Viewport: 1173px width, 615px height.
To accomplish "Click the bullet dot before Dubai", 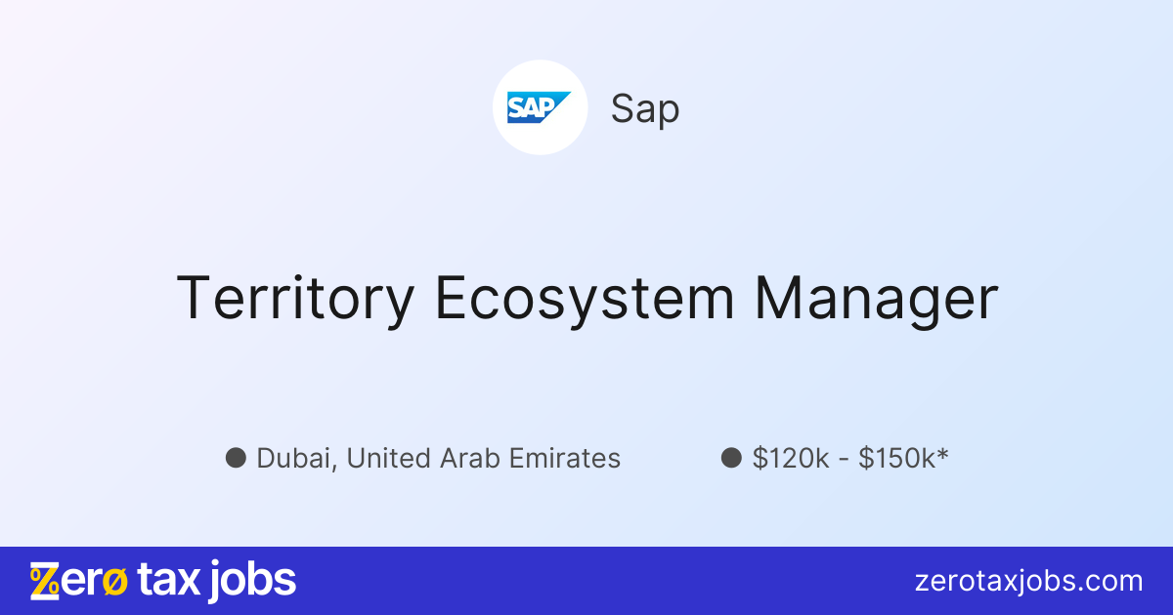I will coord(236,457).
